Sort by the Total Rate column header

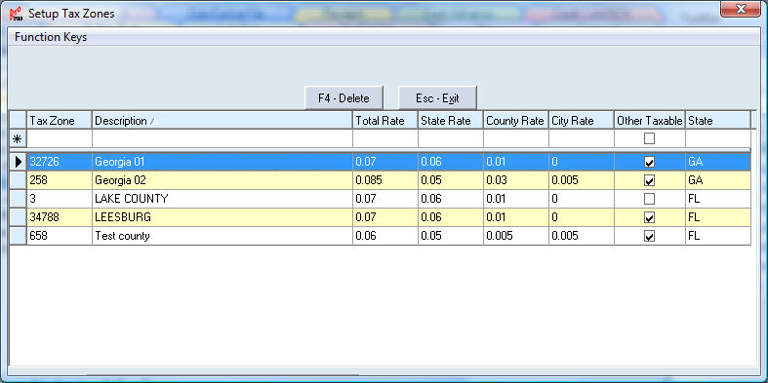pos(385,121)
